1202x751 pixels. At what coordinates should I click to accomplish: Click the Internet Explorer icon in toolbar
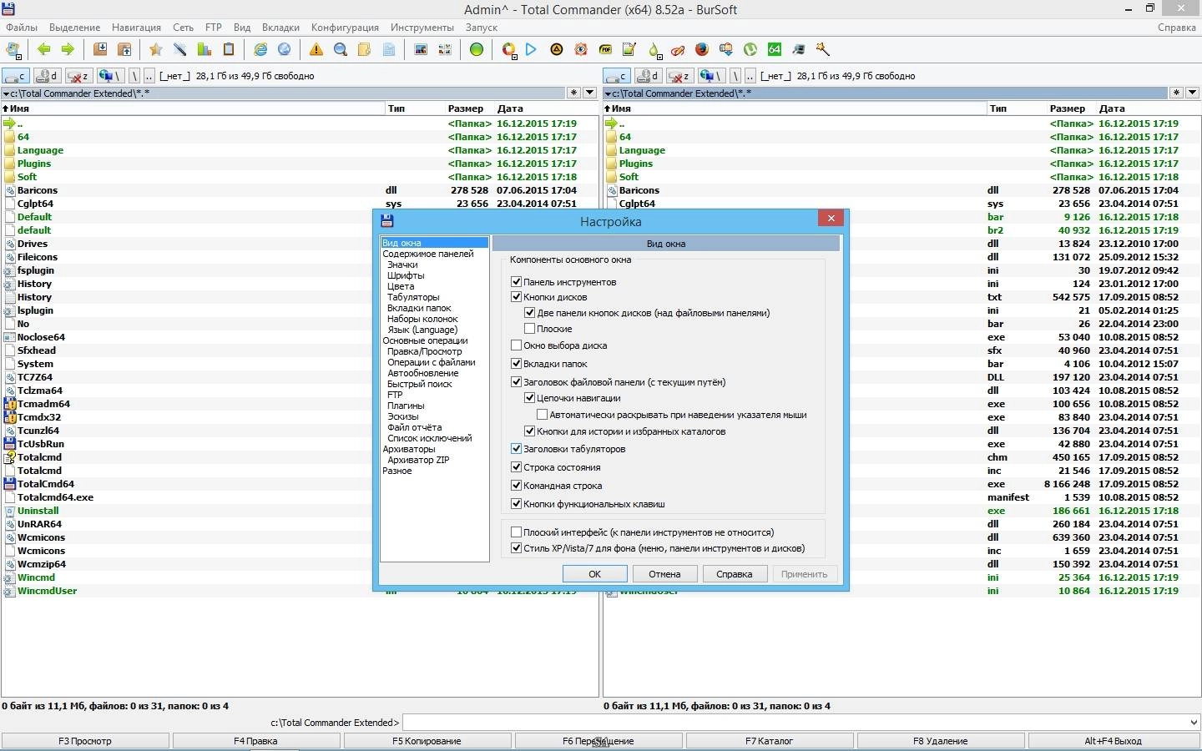click(x=260, y=49)
